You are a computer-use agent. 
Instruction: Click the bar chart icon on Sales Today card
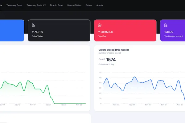[x=34, y=25]
